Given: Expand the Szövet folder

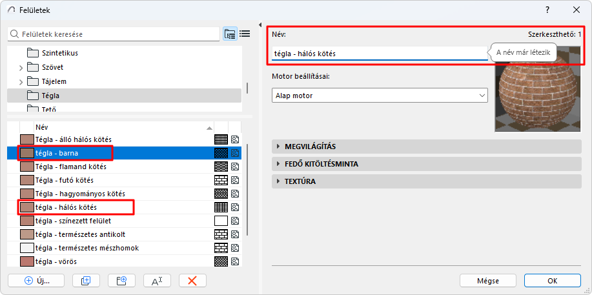Looking at the screenshot, I should [21, 67].
